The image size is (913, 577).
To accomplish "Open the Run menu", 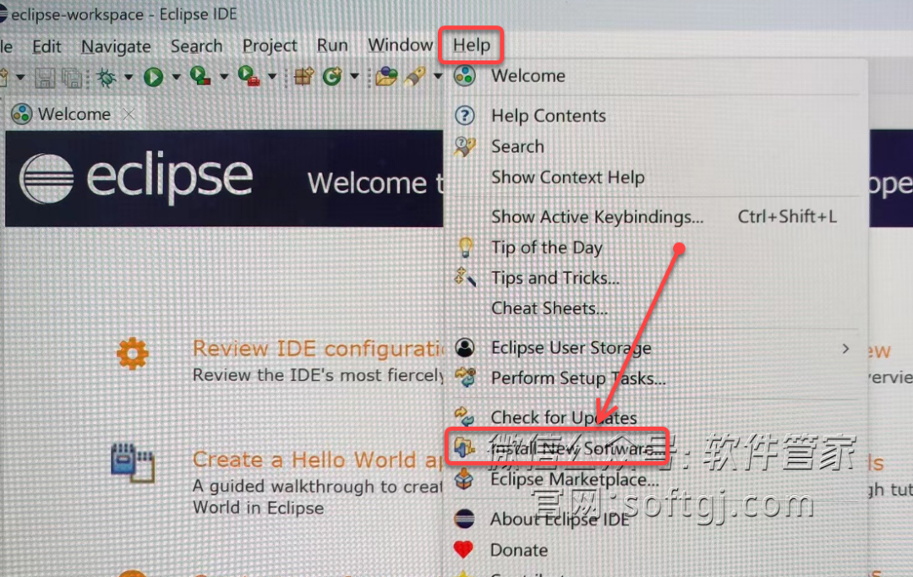I will (x=332, y=46).
